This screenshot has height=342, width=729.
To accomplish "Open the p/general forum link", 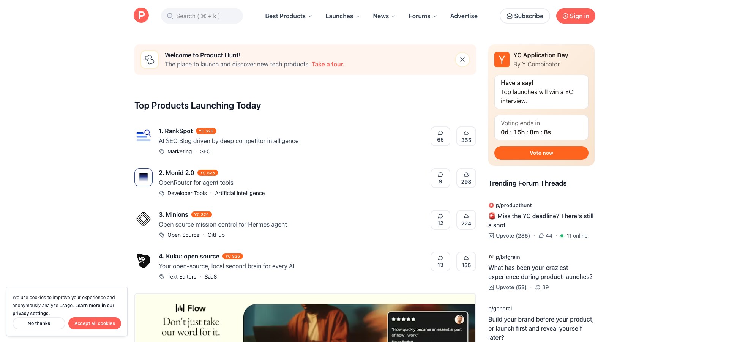I will pyautogui.click(x=500, y=309).
